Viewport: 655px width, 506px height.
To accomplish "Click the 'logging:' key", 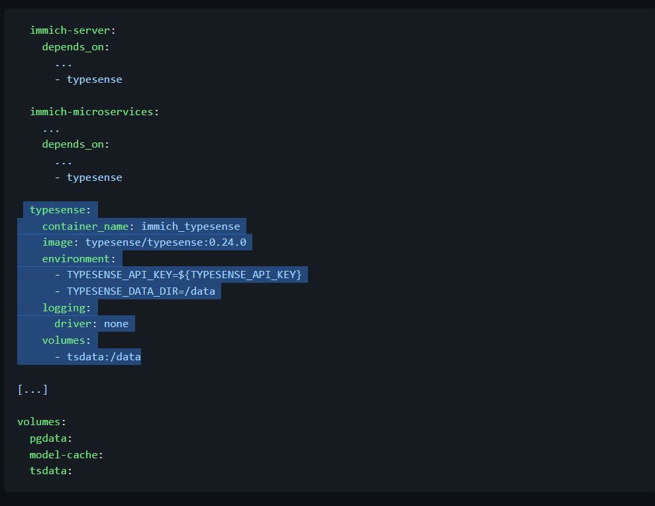I will coord(66,308).
